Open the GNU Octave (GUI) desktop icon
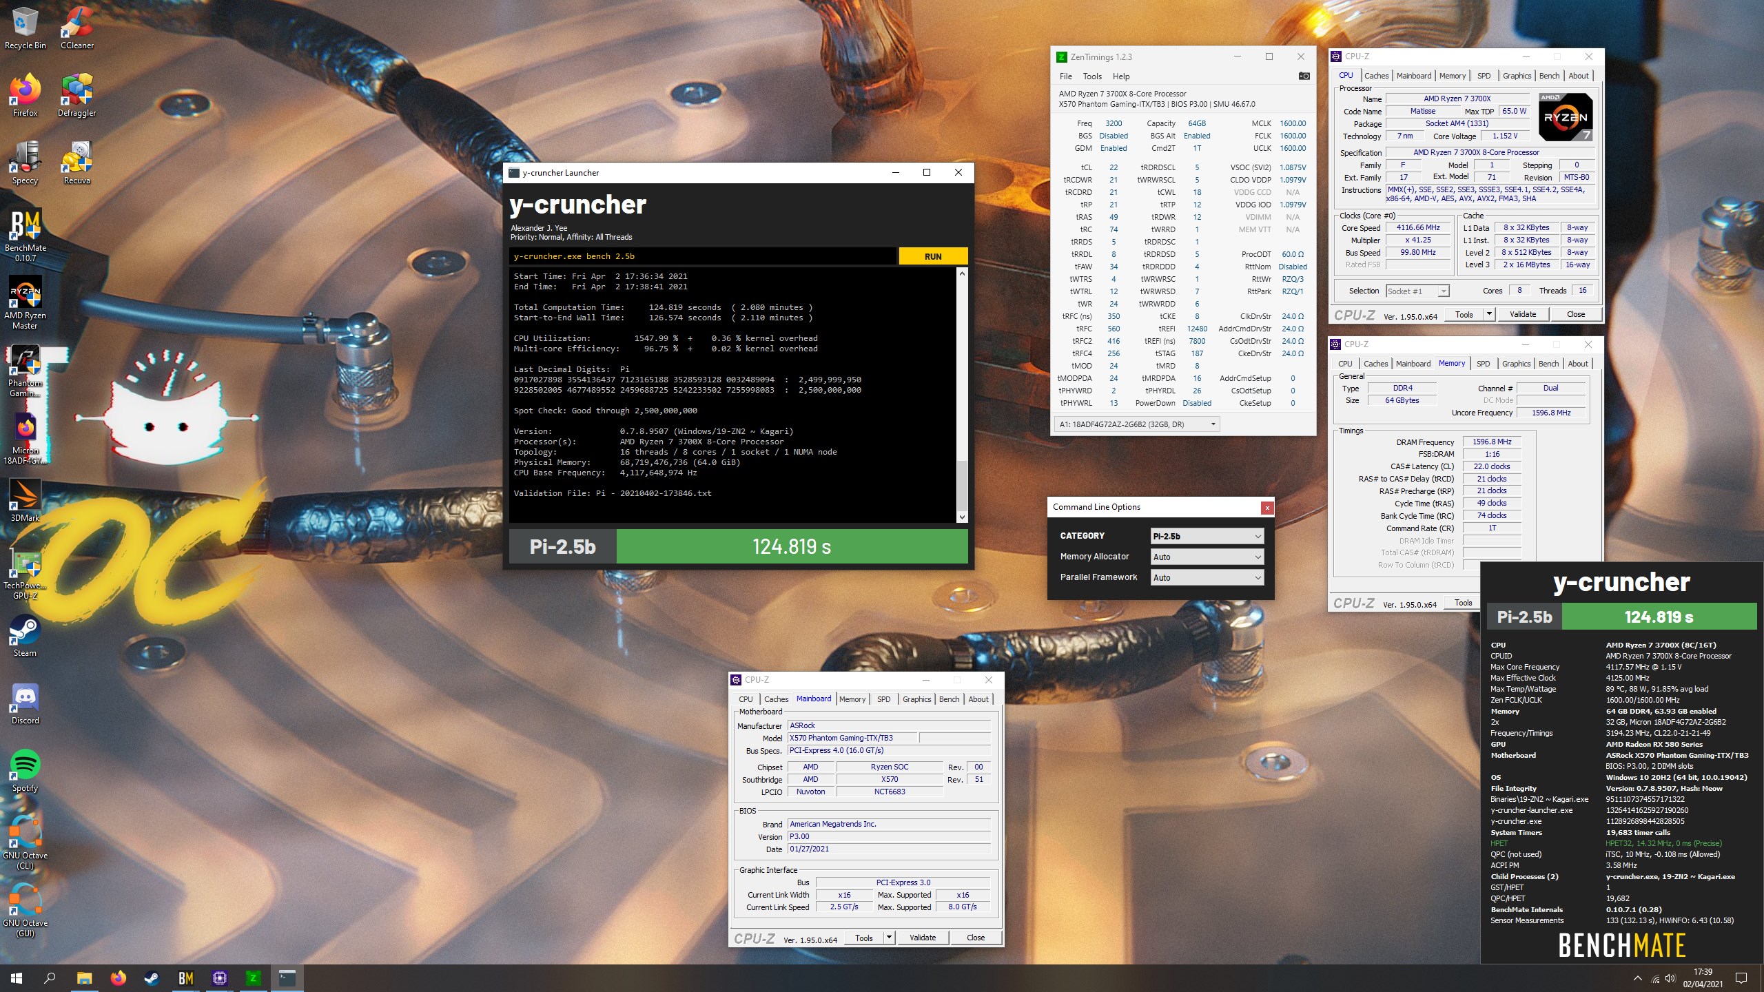The width and height of the screenshot is (1764, 992). (x=25, y=911)
